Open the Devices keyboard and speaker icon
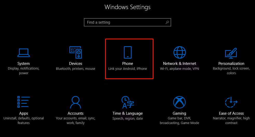The width and height of the screenshot is (255, 137). click(76, 52)
